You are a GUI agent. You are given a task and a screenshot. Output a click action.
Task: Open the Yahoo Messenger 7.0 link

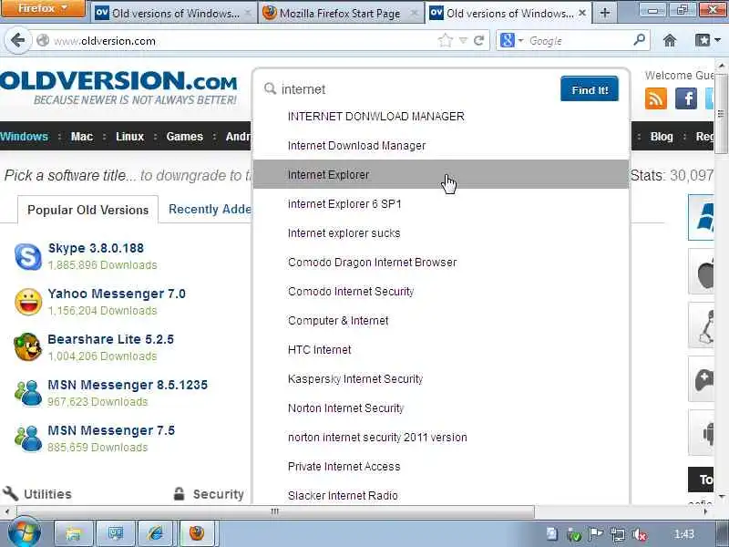point(117,294)
